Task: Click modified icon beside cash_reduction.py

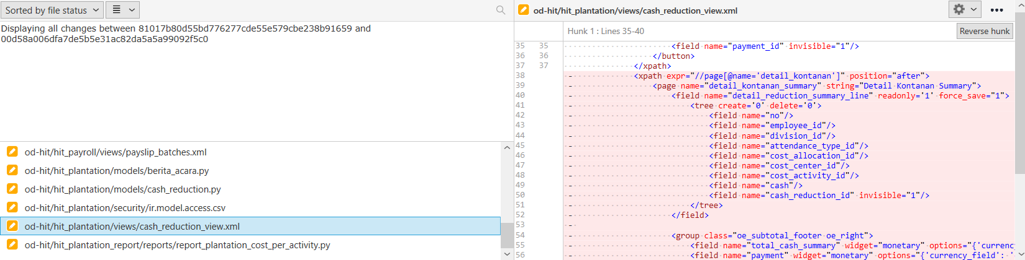Action: [x=12, y=189]
